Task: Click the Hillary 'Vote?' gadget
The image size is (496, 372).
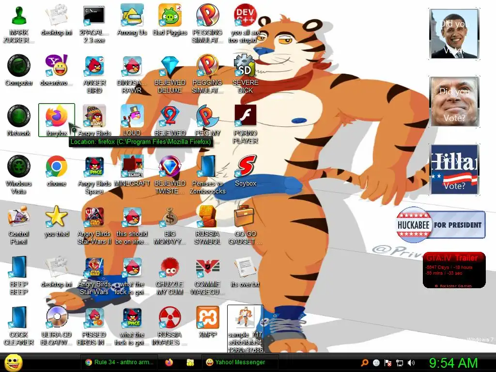Action: (x=454, y=169)
